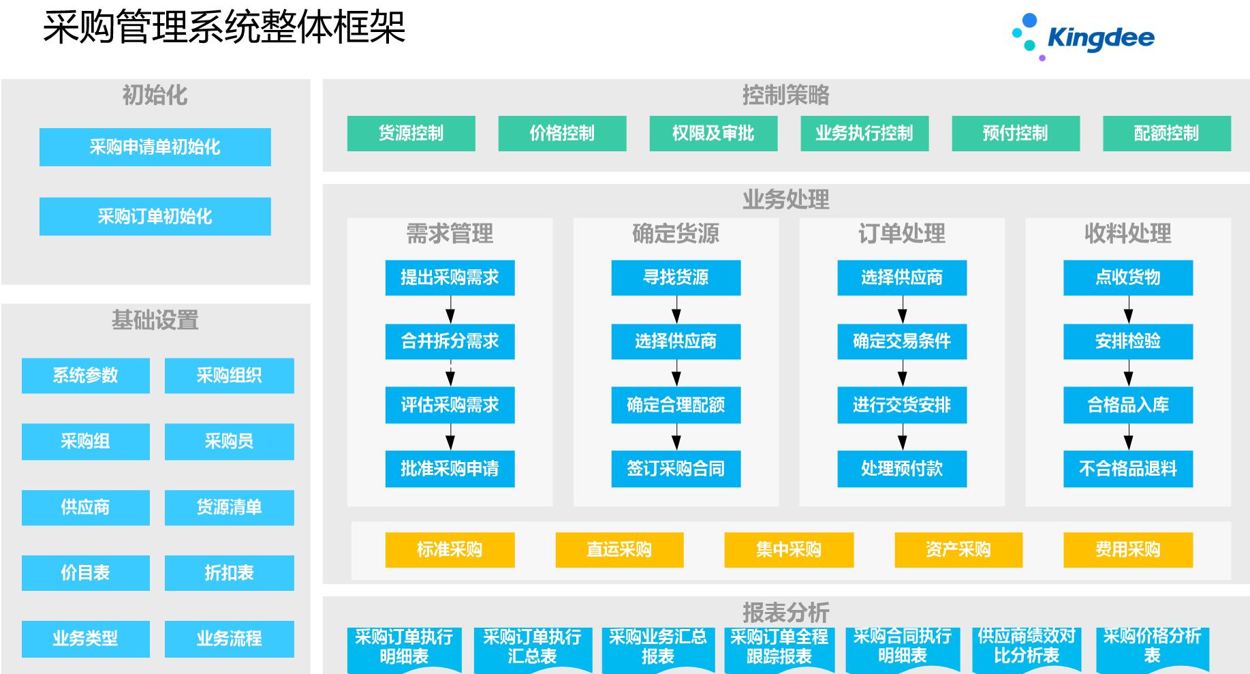The image size is (1250, 674).
Task: Open the 进行交货安排 step
Action: coord(902,405)
